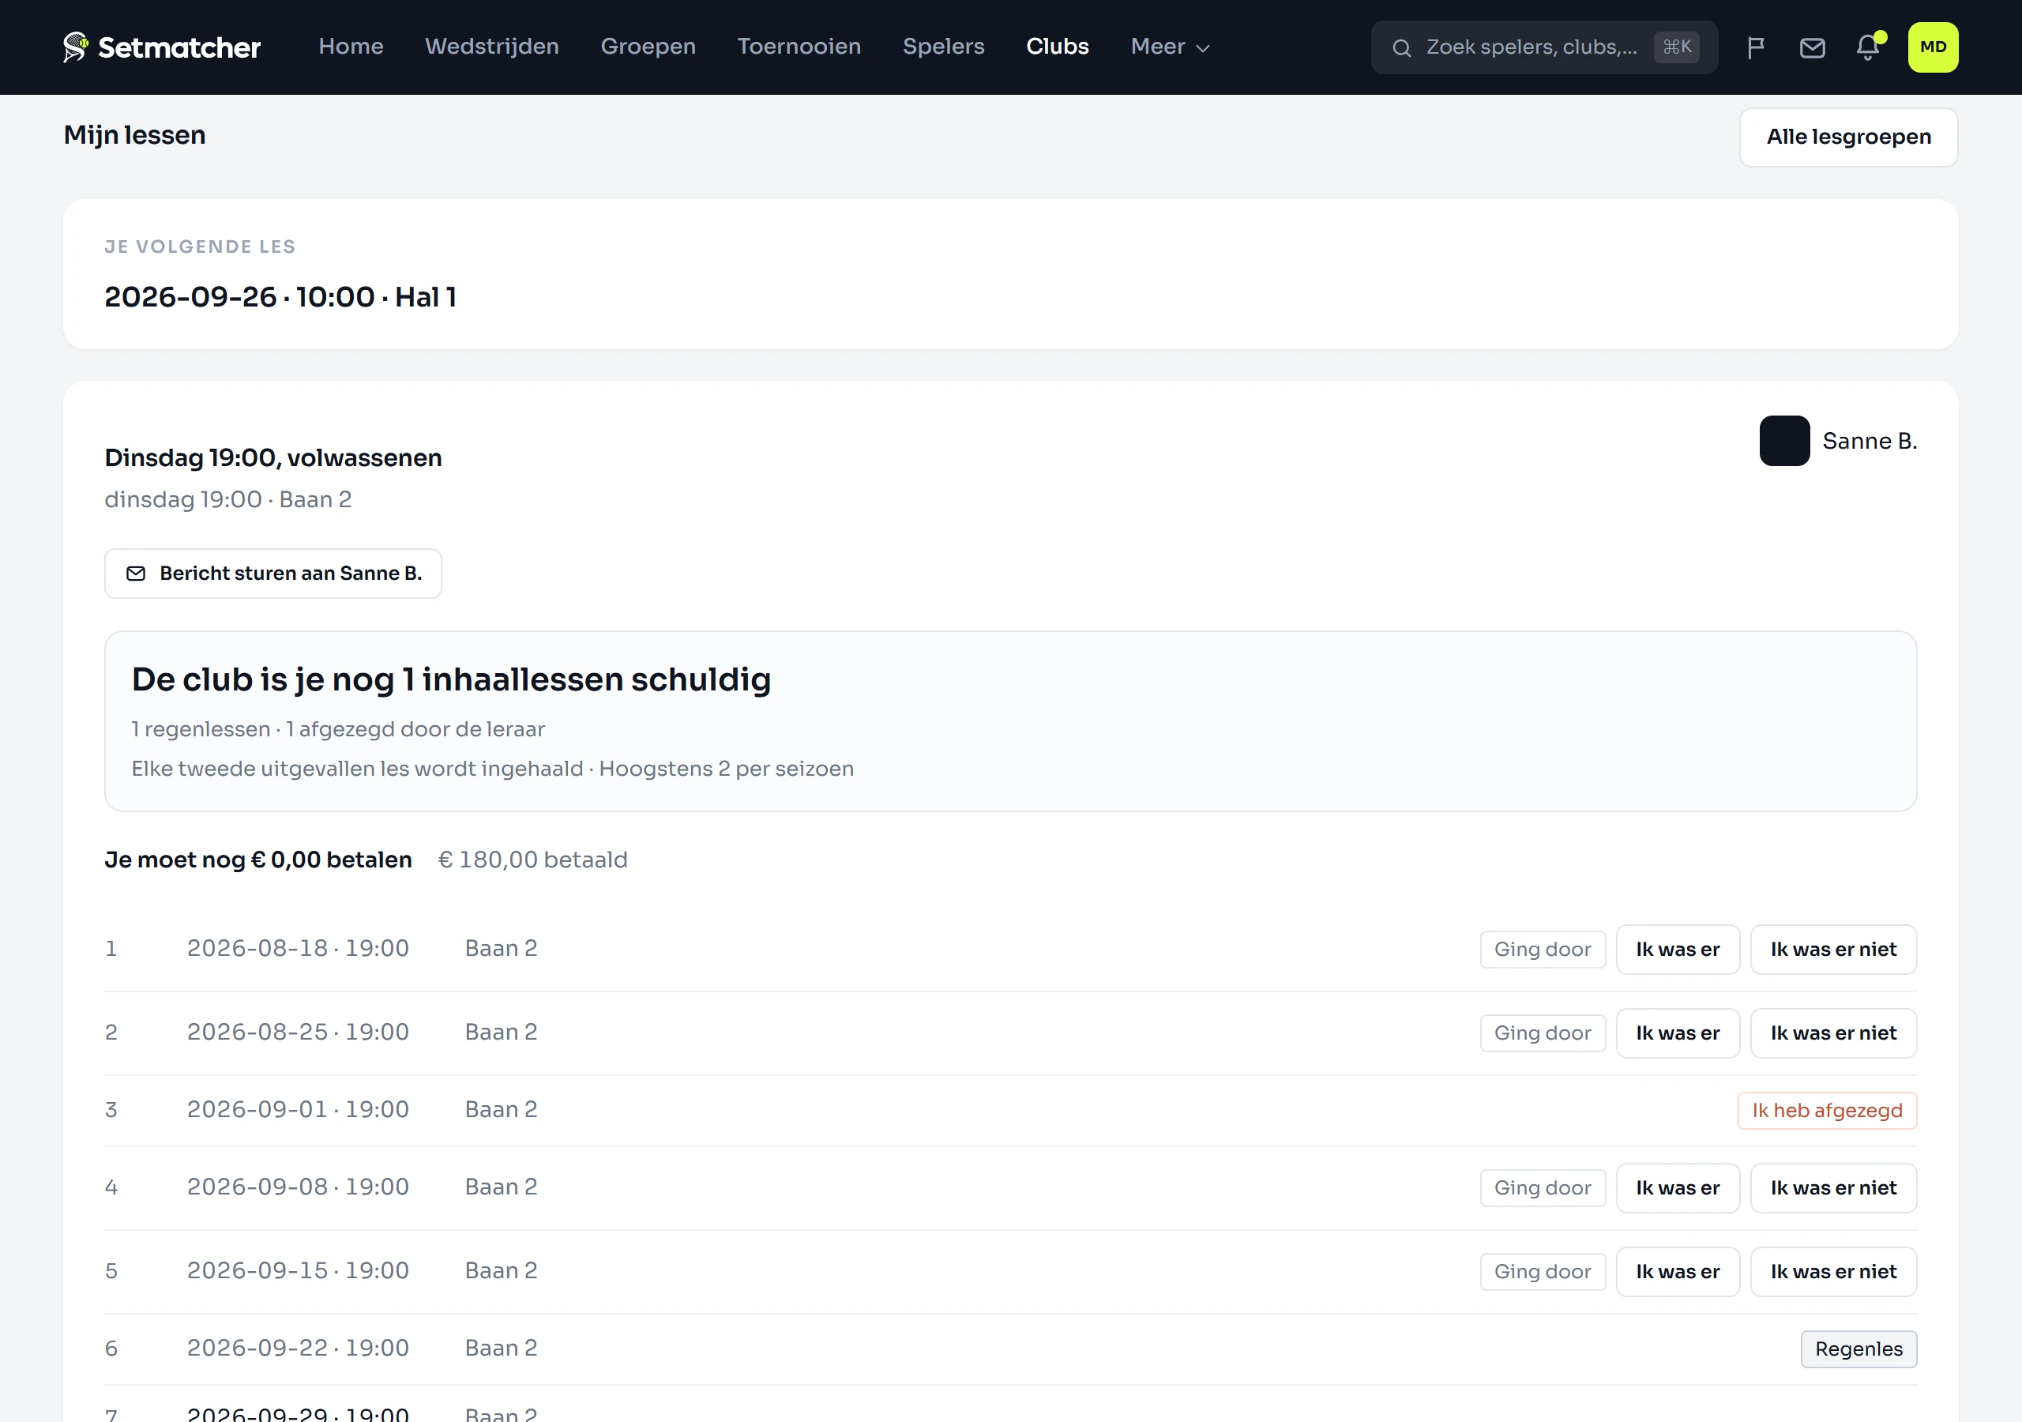Click 'Ging door' badge on lesson 1

pyautogui.click(x=1542, y=949)
